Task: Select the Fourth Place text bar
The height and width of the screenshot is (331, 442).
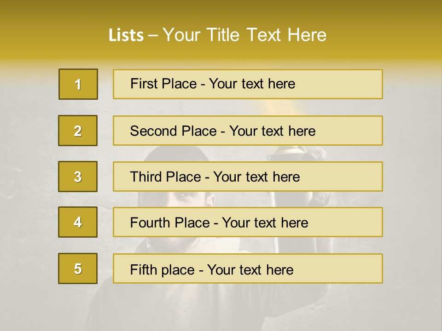Action: [x=248, y=222]
